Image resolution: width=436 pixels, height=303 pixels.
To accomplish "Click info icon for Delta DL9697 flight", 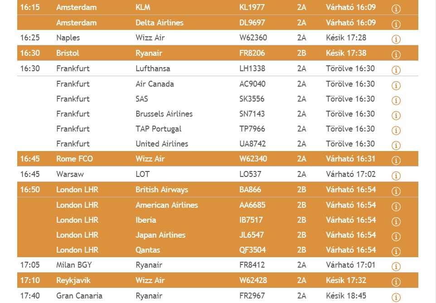I will click(x=396, y=24).
